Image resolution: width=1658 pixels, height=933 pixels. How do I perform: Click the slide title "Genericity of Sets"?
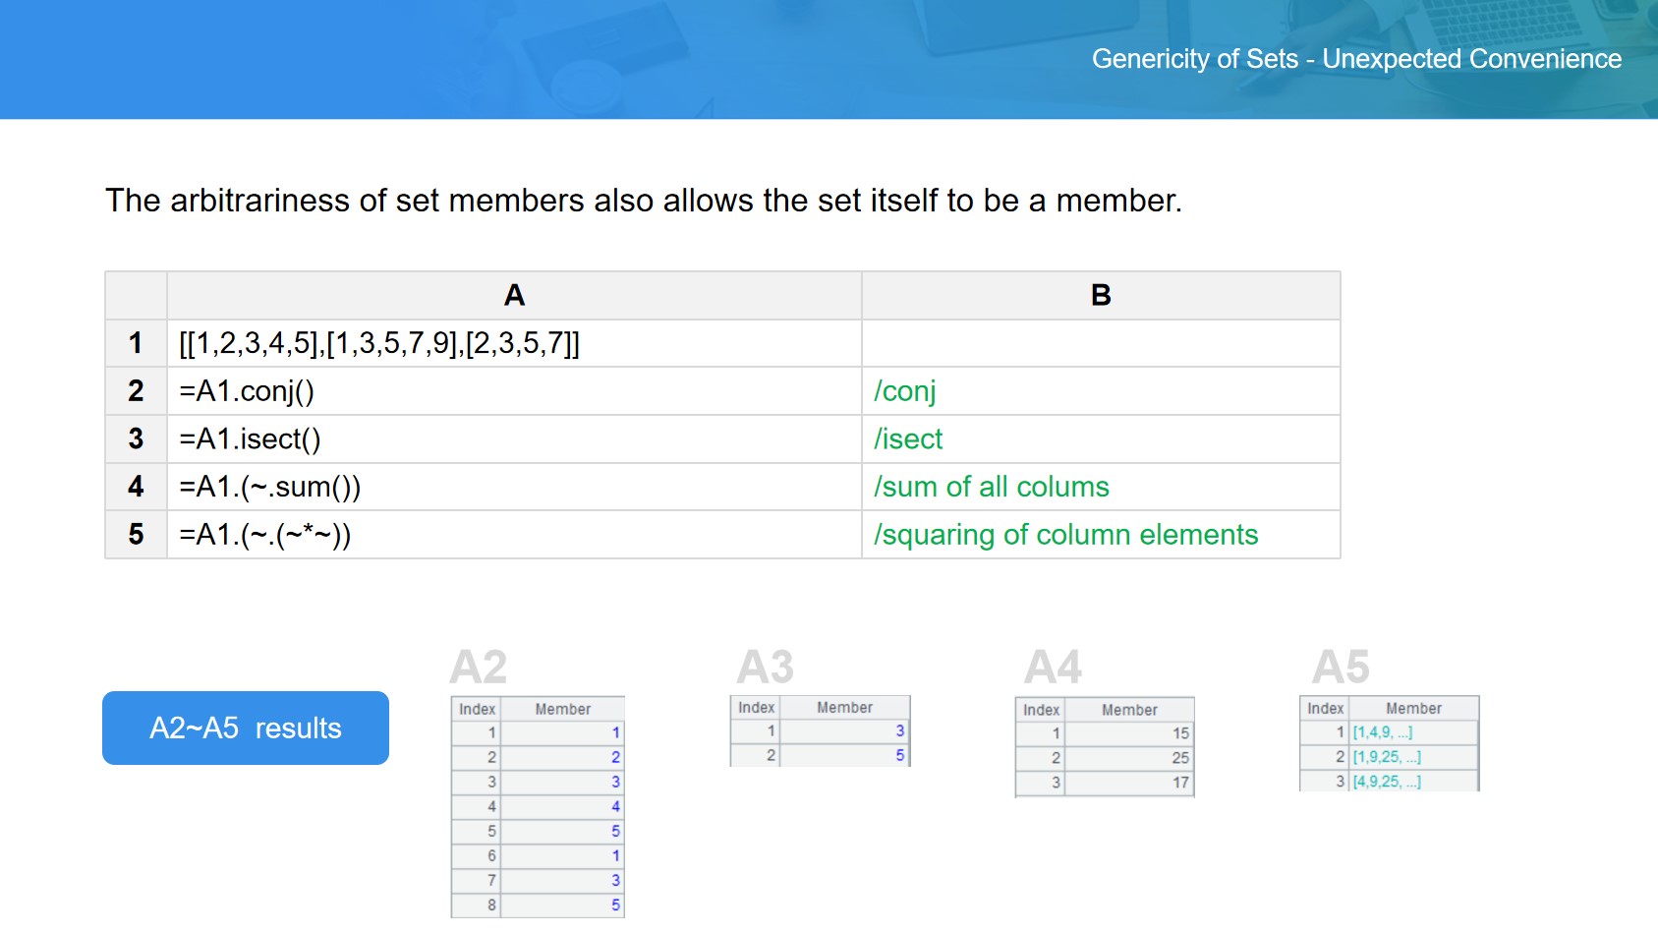[1194, 59]
